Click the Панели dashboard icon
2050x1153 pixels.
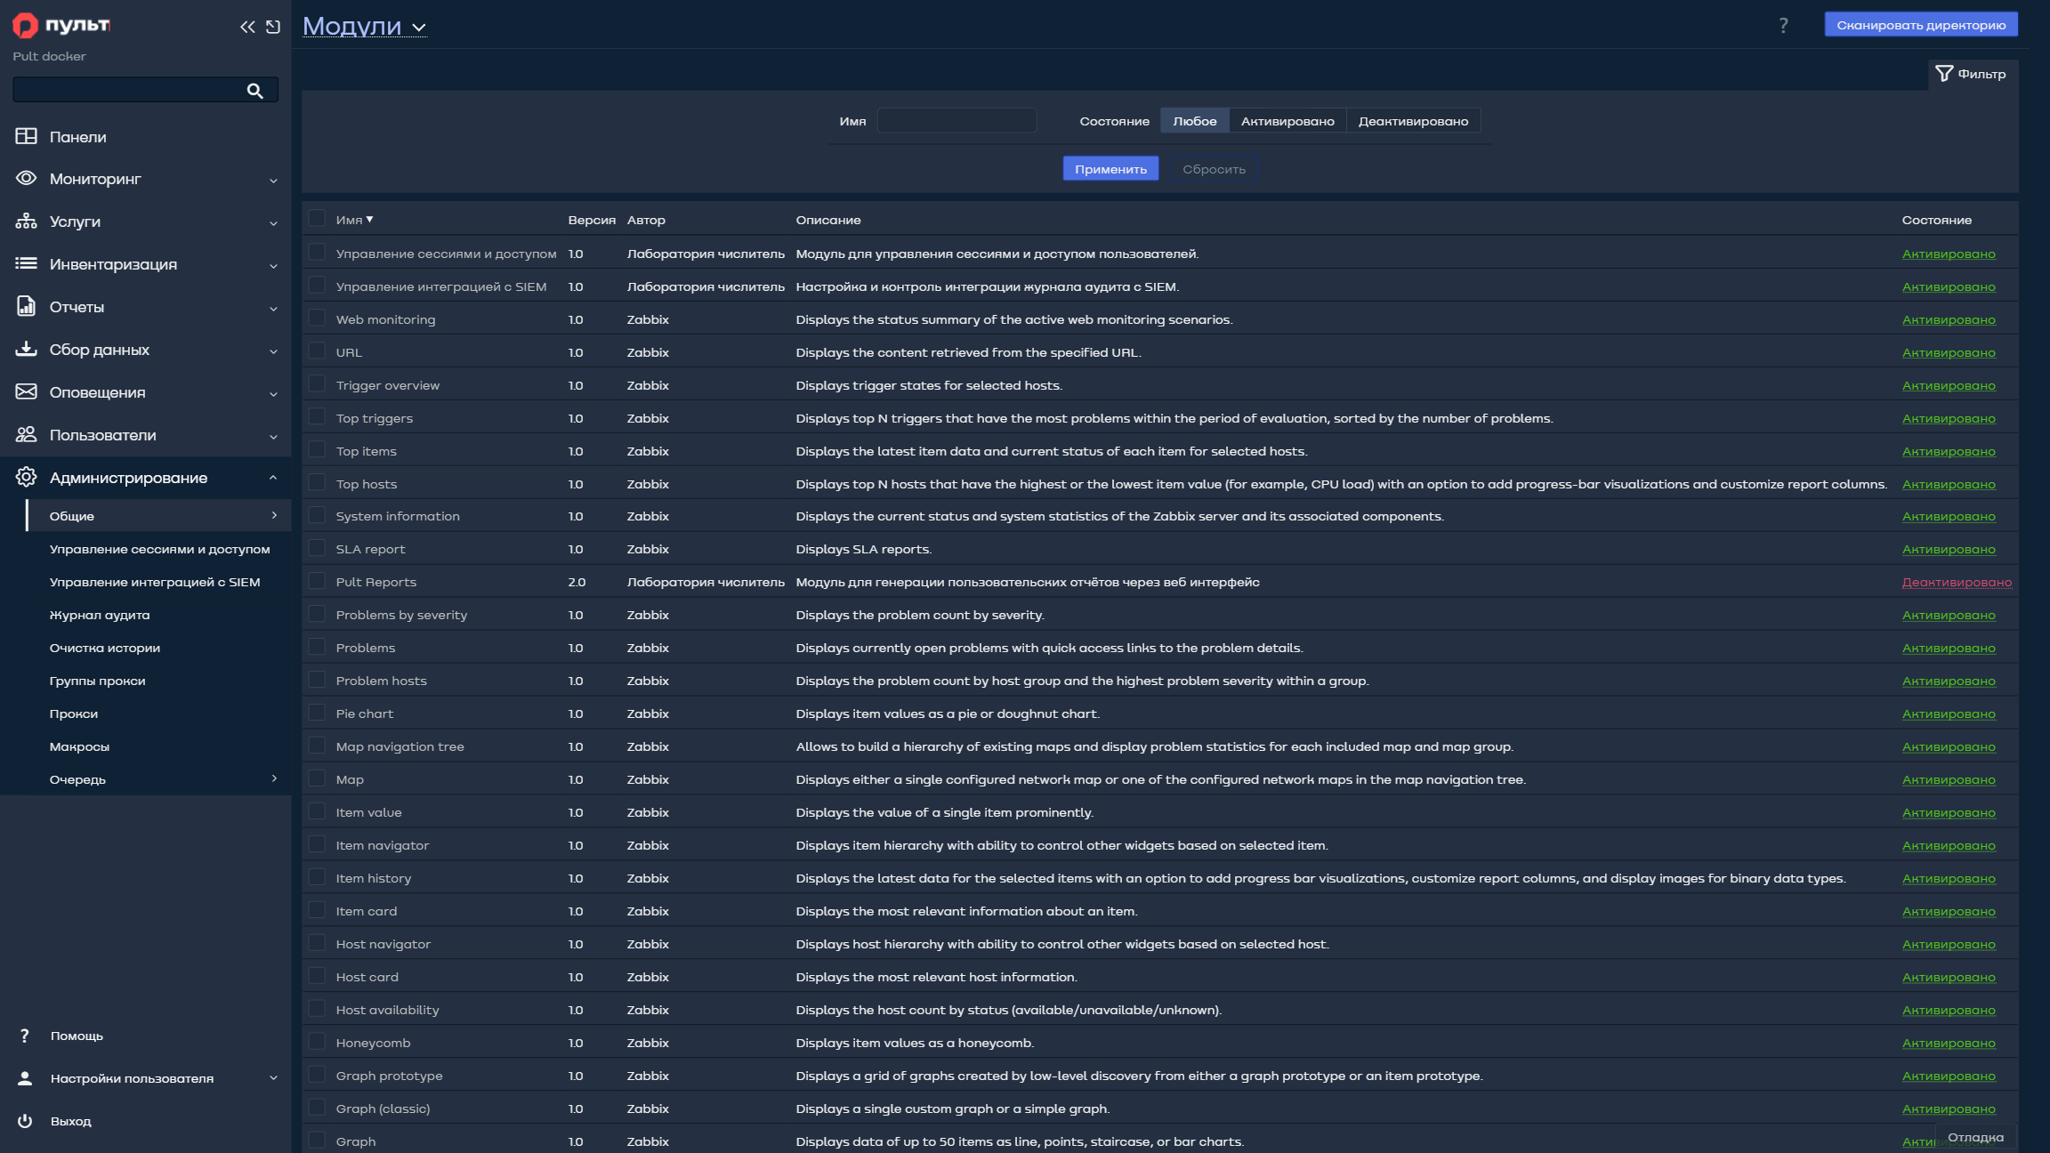point(27,136)
